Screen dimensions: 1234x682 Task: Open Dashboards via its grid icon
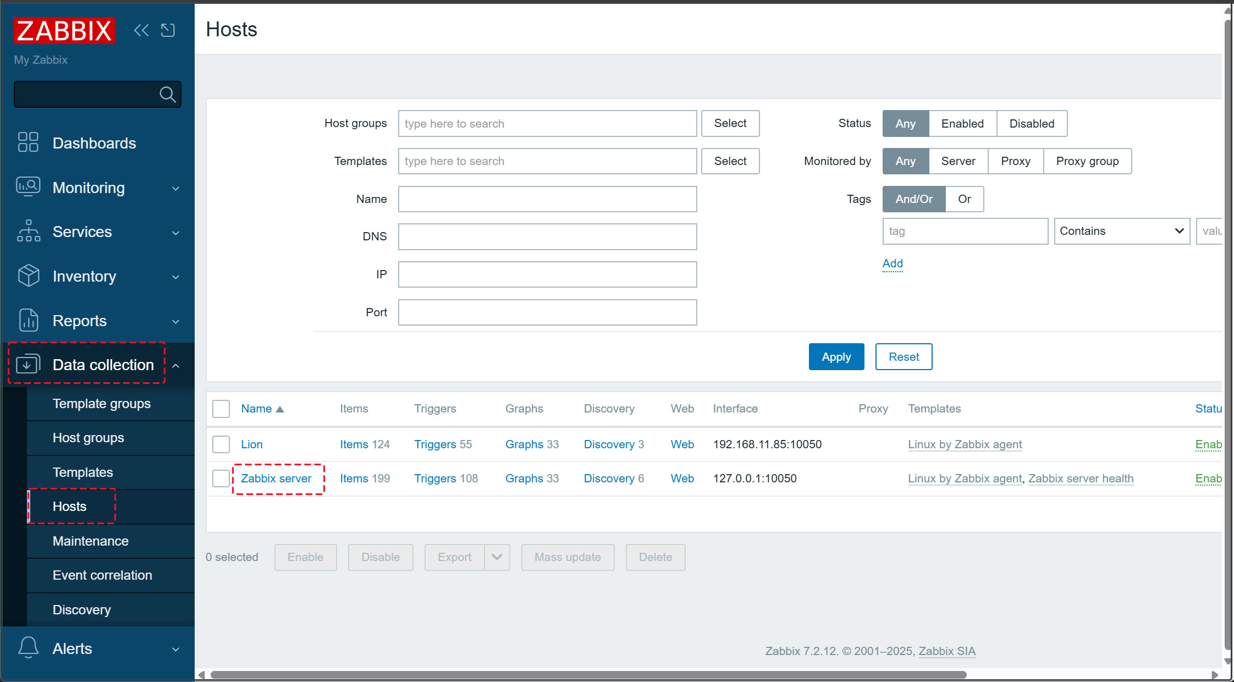[x=28, y=142]
